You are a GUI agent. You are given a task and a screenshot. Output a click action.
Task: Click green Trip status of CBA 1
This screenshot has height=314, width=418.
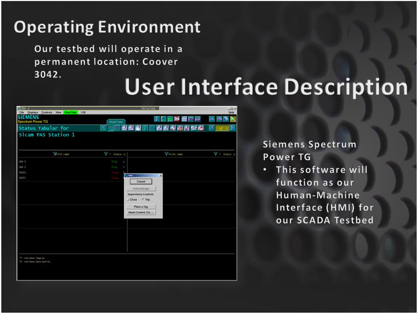[114, 161]
